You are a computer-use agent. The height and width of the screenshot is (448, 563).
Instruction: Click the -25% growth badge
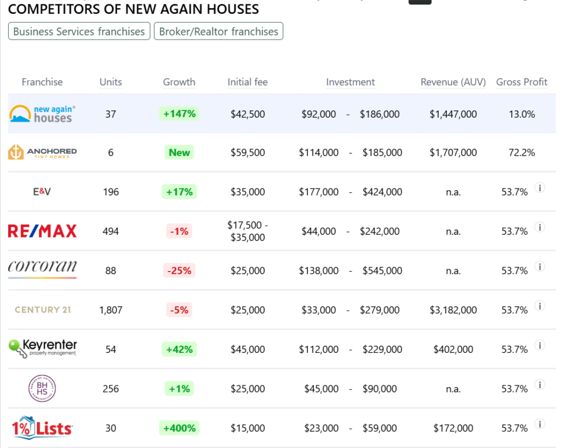179,270
